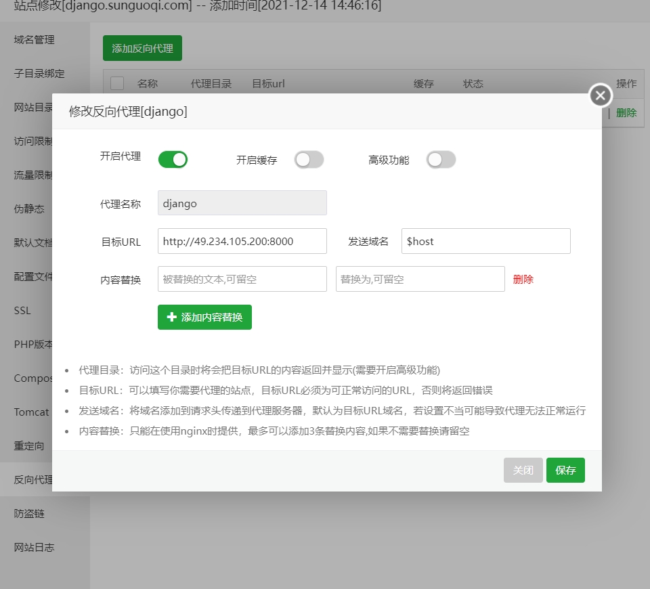Click the 名称 column header
The height and width of the screenshot is (589, 650).
pos(148,84)
